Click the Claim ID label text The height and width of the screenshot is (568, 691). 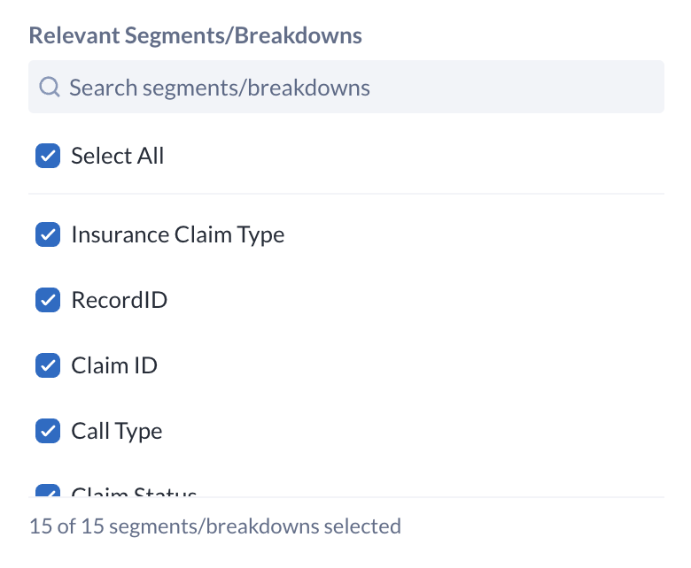coord(114,365)
